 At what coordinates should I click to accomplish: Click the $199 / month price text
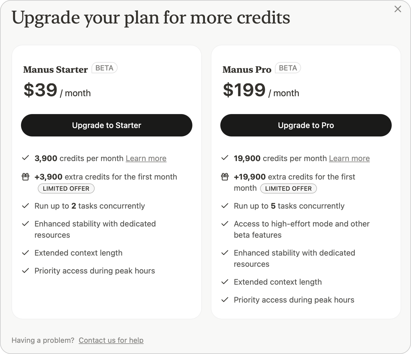point(261,90)
